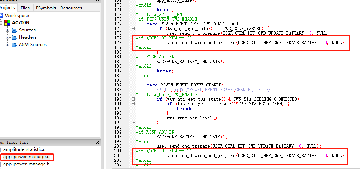Click #if (TCFG_BD_NUM == 2) on line 201

[x=163, y=151]
